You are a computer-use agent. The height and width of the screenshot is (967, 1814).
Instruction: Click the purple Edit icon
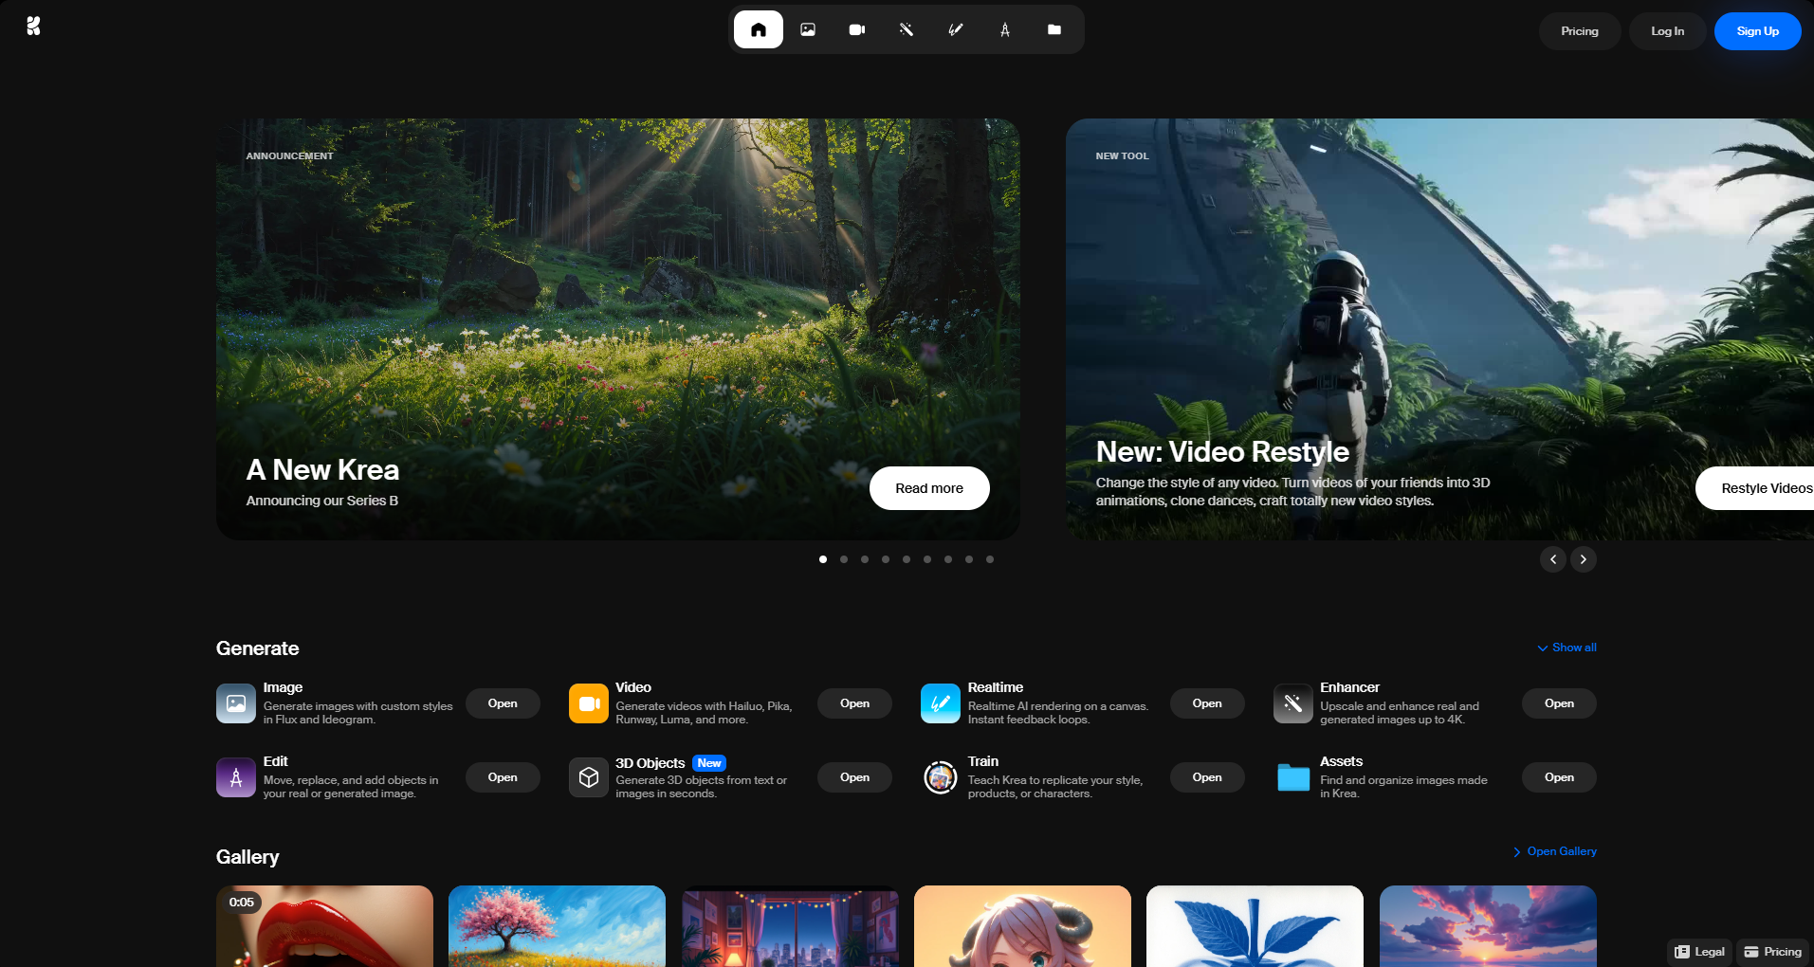pyautogui.click(x=236, y=777)
